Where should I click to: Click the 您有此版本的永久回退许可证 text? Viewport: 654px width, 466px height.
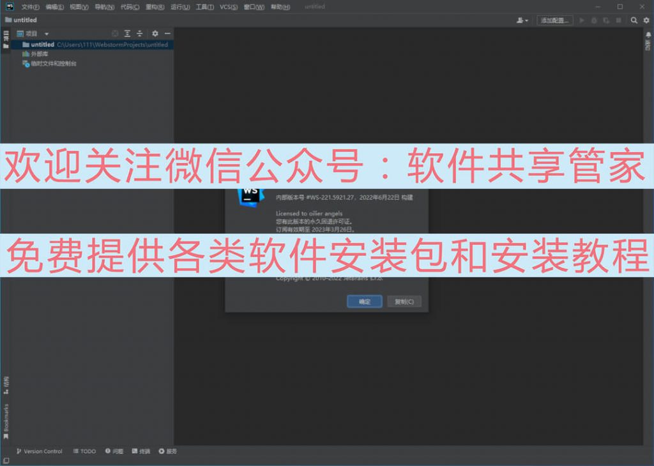pos(314,222)
